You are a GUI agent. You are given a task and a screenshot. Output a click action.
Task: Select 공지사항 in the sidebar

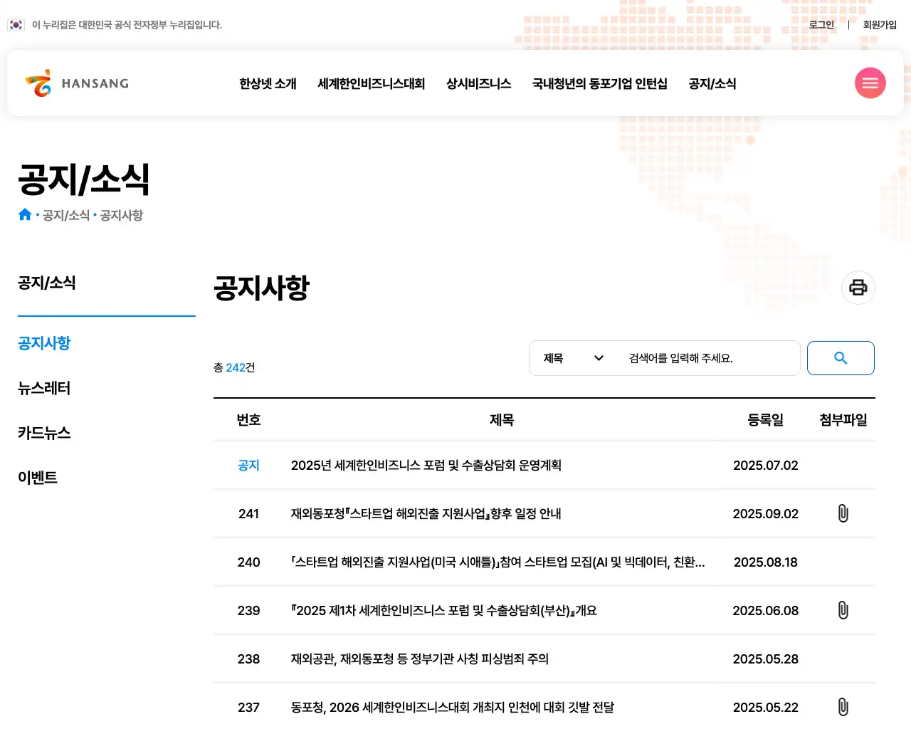tap(44, 343)
